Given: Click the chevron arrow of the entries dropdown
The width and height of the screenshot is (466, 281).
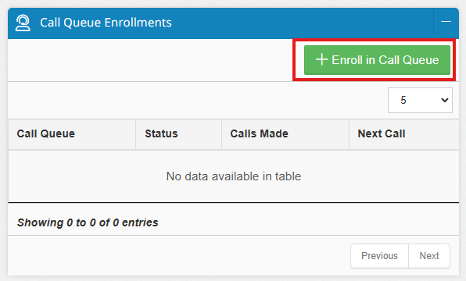Looking at the screenshot, I should [445, 100].
